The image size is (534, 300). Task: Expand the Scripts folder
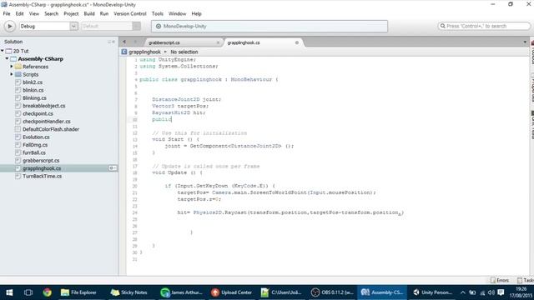click(x=12, y=74)
